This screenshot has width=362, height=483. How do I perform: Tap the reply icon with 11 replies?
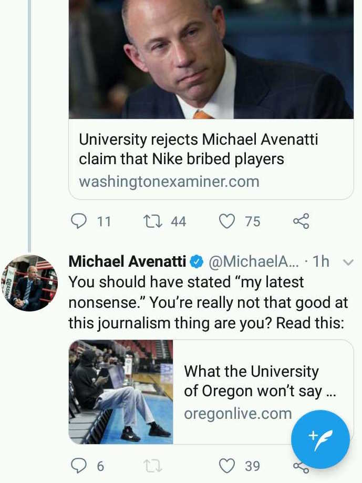pos(79,221)
